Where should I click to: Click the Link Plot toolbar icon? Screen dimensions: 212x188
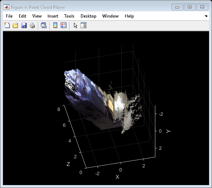click(x=44, y=25)
